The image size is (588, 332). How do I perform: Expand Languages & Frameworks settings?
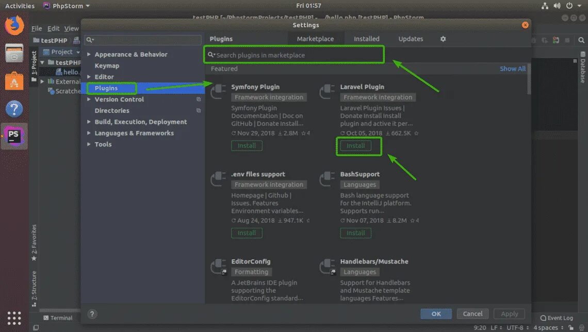pos(89,133)
